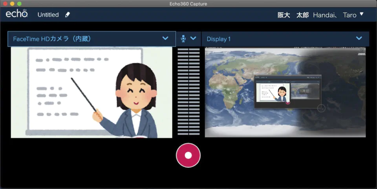Close the Echo360 Capture window
Image resolution: width=377 pixels, height=189 pixels.
pyautogui.click(x=5, y=4)
